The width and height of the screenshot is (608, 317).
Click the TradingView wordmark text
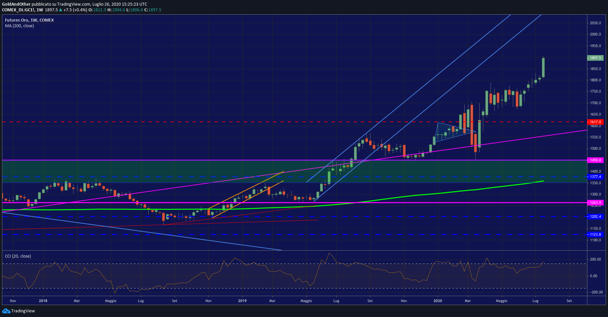coord(23,311)
